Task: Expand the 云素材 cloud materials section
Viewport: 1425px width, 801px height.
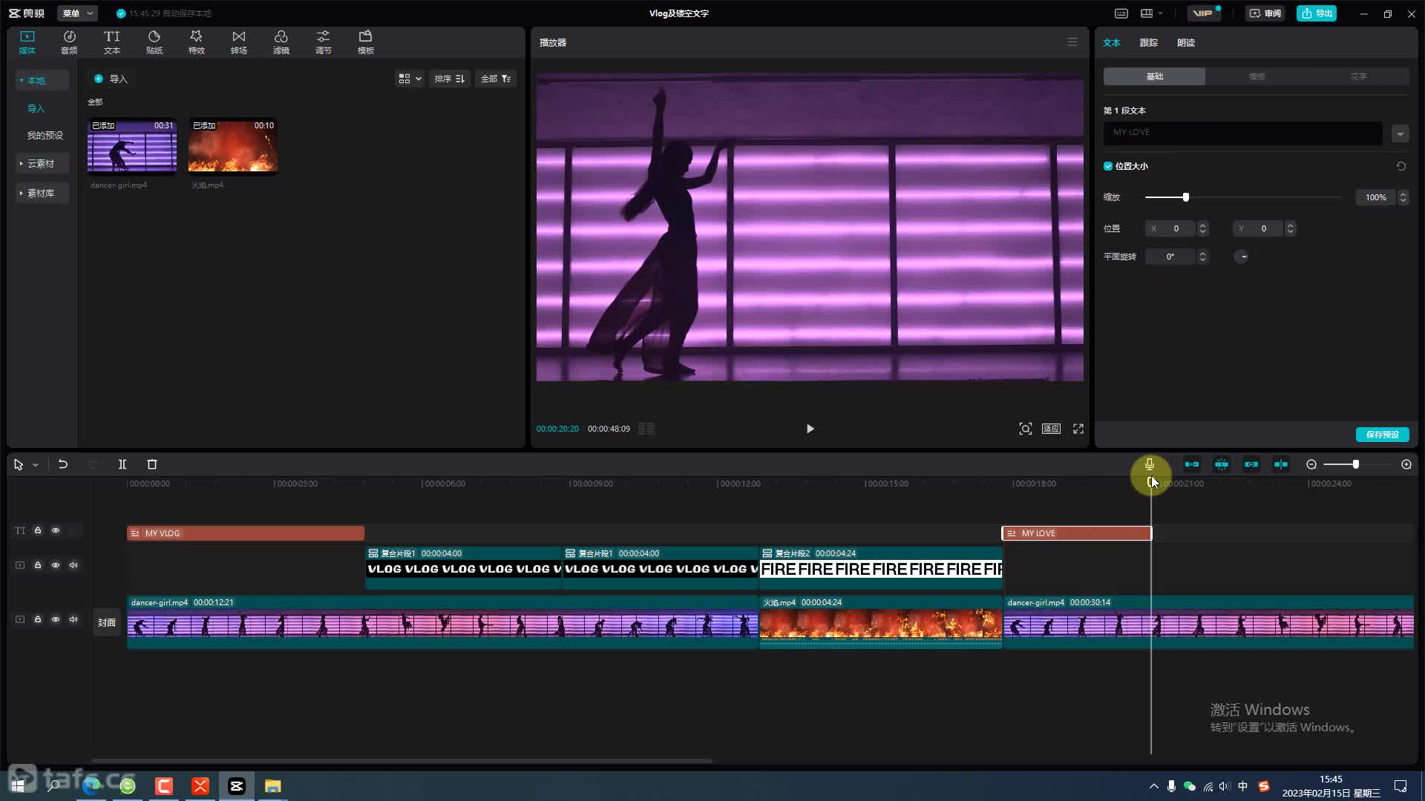Action: 42,163
